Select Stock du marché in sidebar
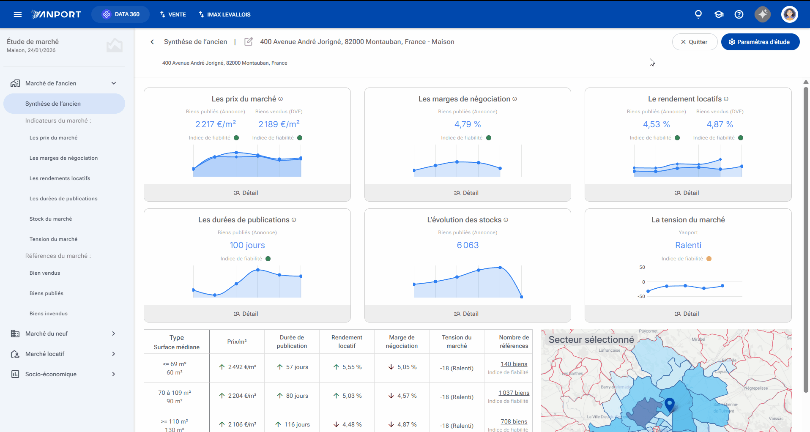This screenshot has width=810, height=432. point(51,219)
